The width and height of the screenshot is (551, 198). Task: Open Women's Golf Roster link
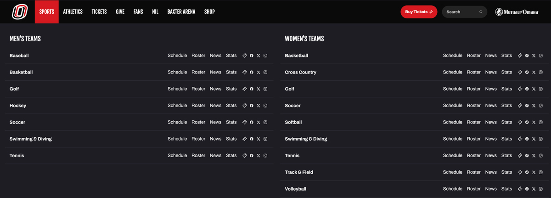tap(473, 89)
